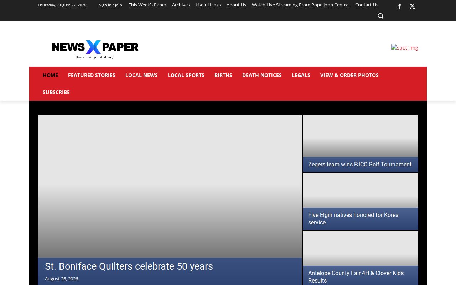Open Sign in / Join link
The image size is (456, 285).
click(x=110, y=5)
